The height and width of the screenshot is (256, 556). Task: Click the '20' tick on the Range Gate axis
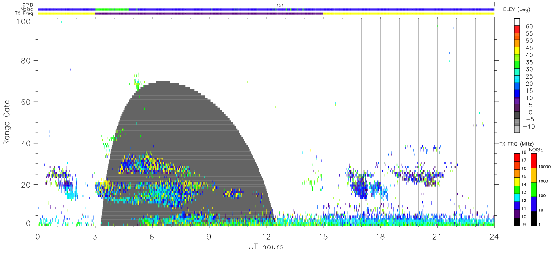pyautogui.click(x=27, y=185)
